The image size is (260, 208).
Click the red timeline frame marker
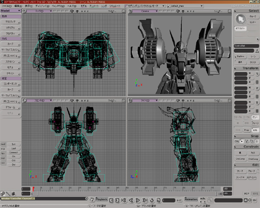pos(33,189)
